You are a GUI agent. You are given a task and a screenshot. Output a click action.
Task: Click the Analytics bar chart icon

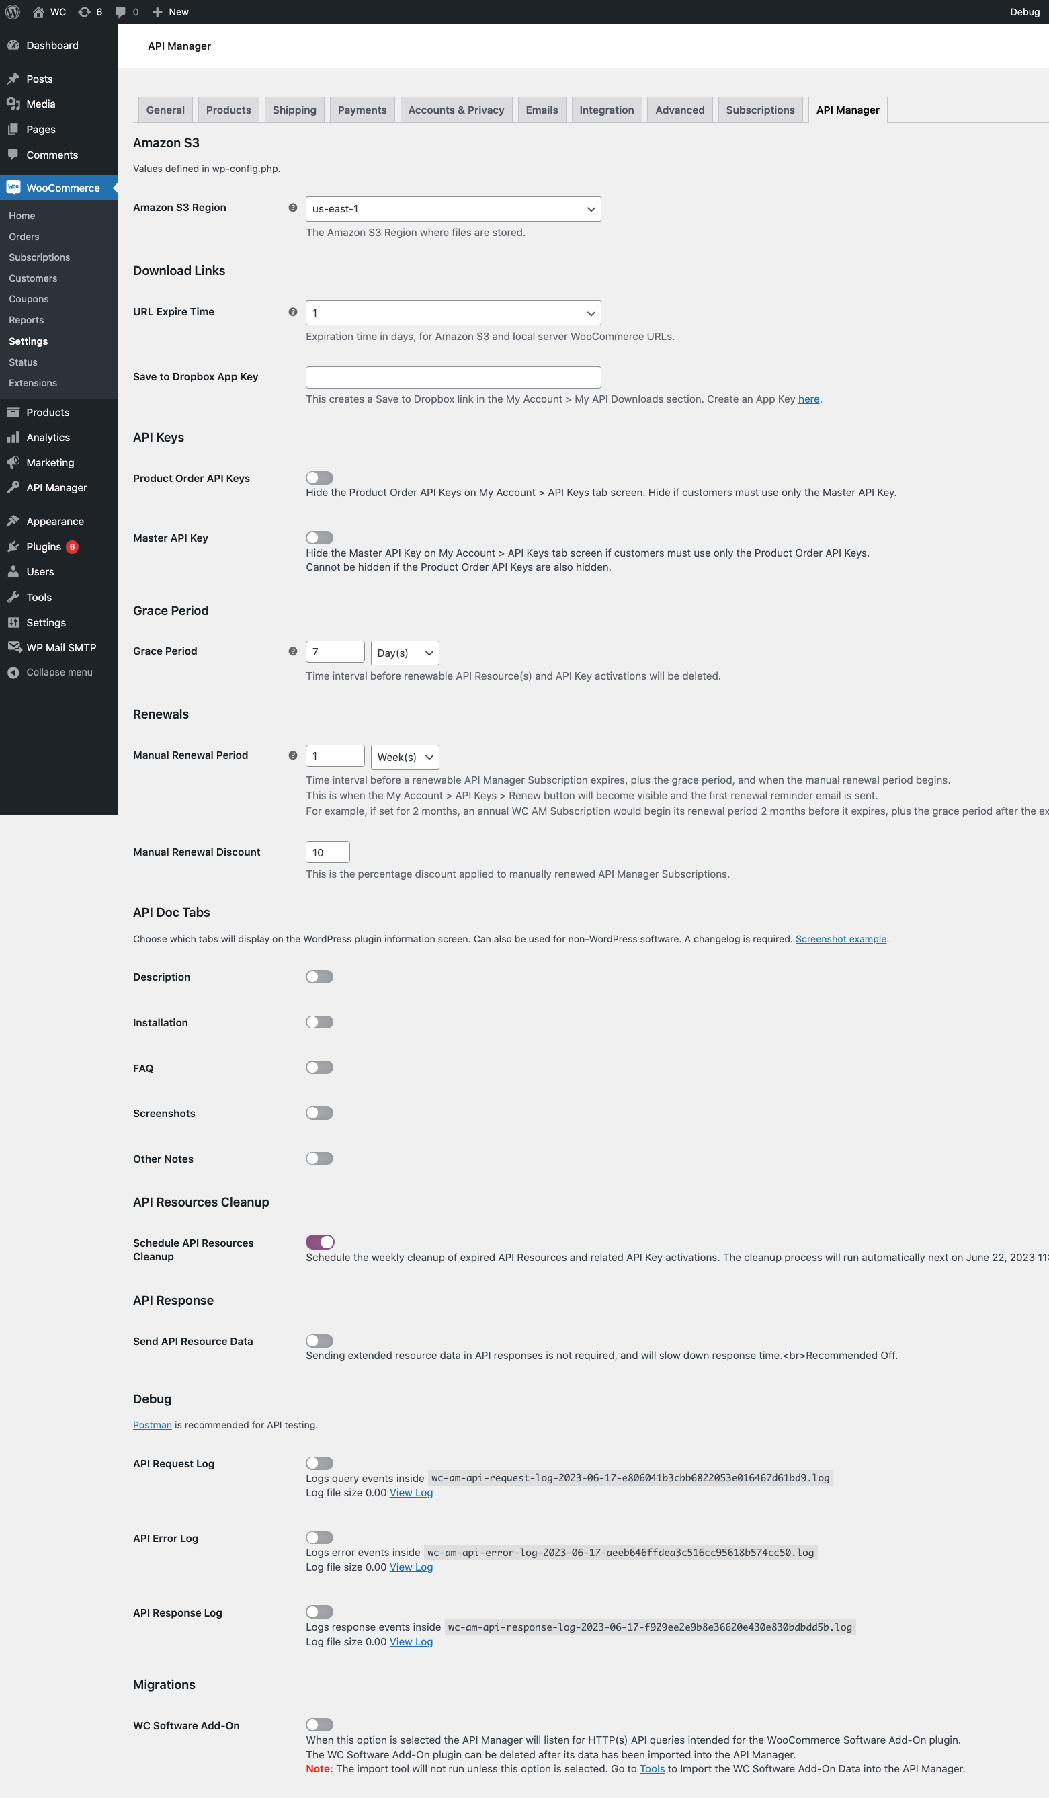pos(13,437)
